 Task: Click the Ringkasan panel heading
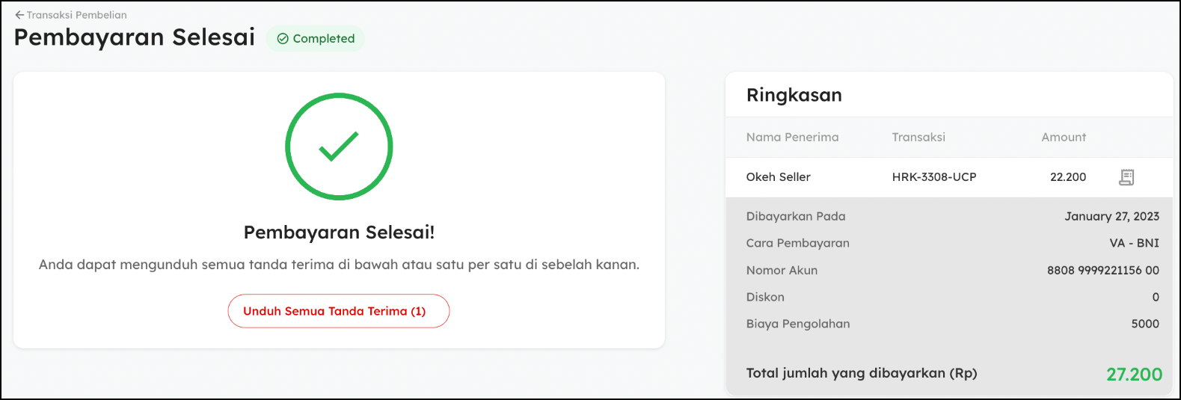coord(794,95)
